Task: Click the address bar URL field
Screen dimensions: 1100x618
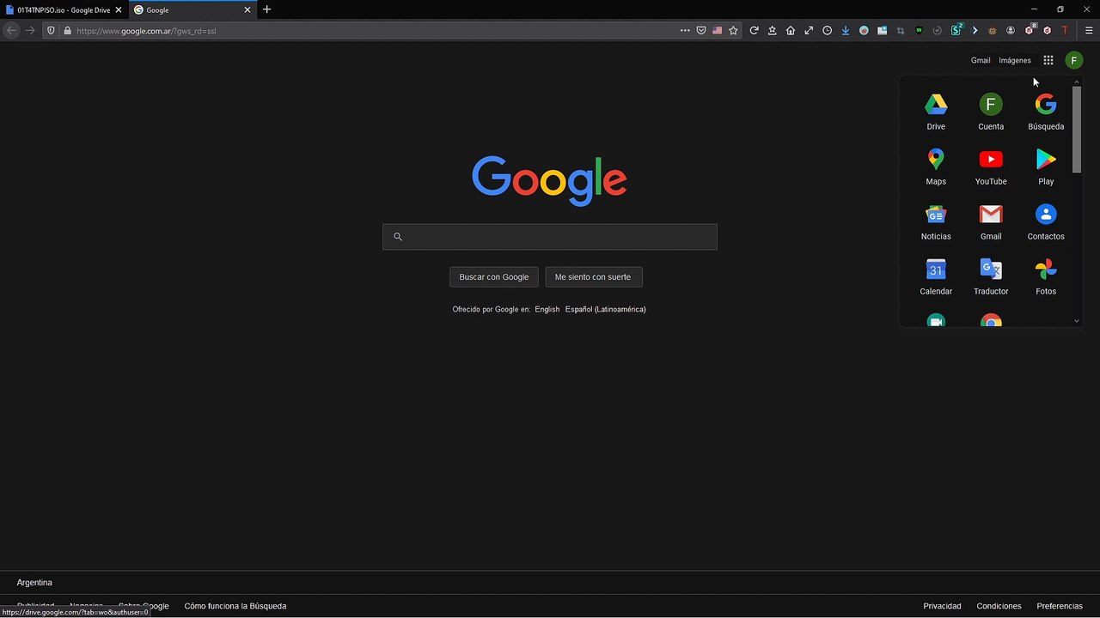Action: [374, 30]
